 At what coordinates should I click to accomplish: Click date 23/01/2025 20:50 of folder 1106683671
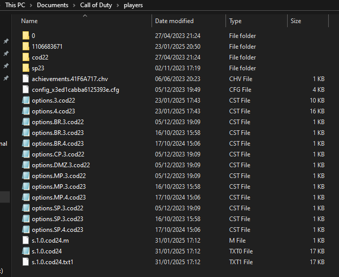click(178, 47)
